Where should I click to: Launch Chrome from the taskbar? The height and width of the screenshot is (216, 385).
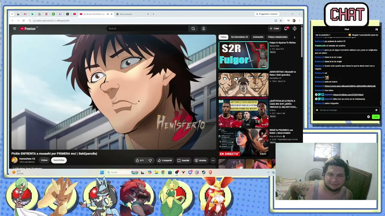coord(163,172)
